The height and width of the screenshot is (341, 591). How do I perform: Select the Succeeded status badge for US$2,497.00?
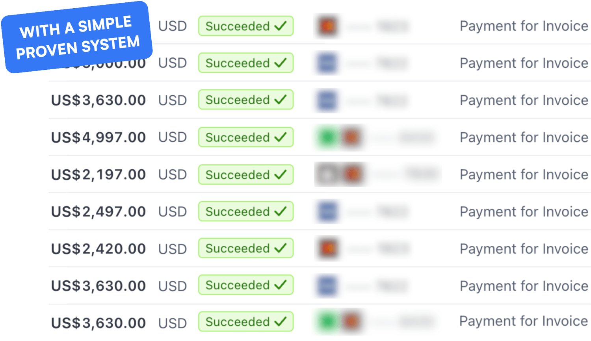pos(246,211)
